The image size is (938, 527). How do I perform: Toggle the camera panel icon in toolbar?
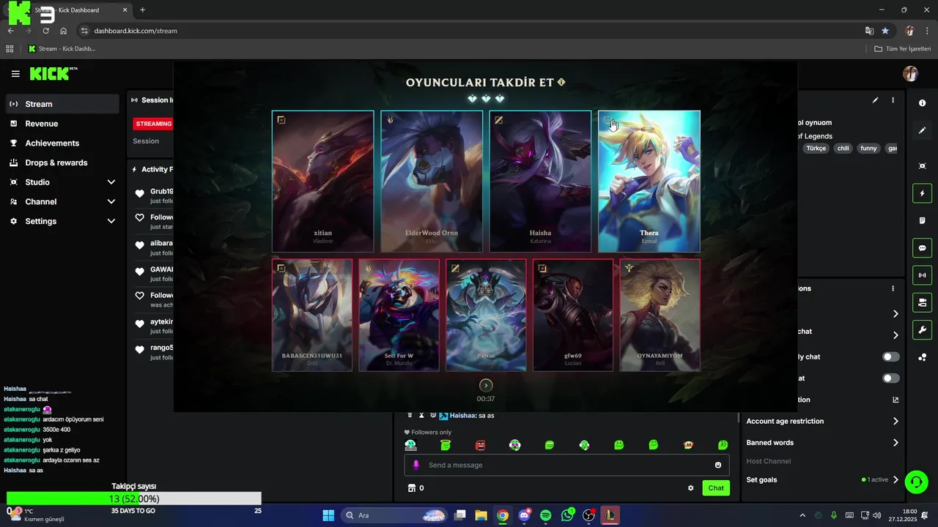pos(923,302)
